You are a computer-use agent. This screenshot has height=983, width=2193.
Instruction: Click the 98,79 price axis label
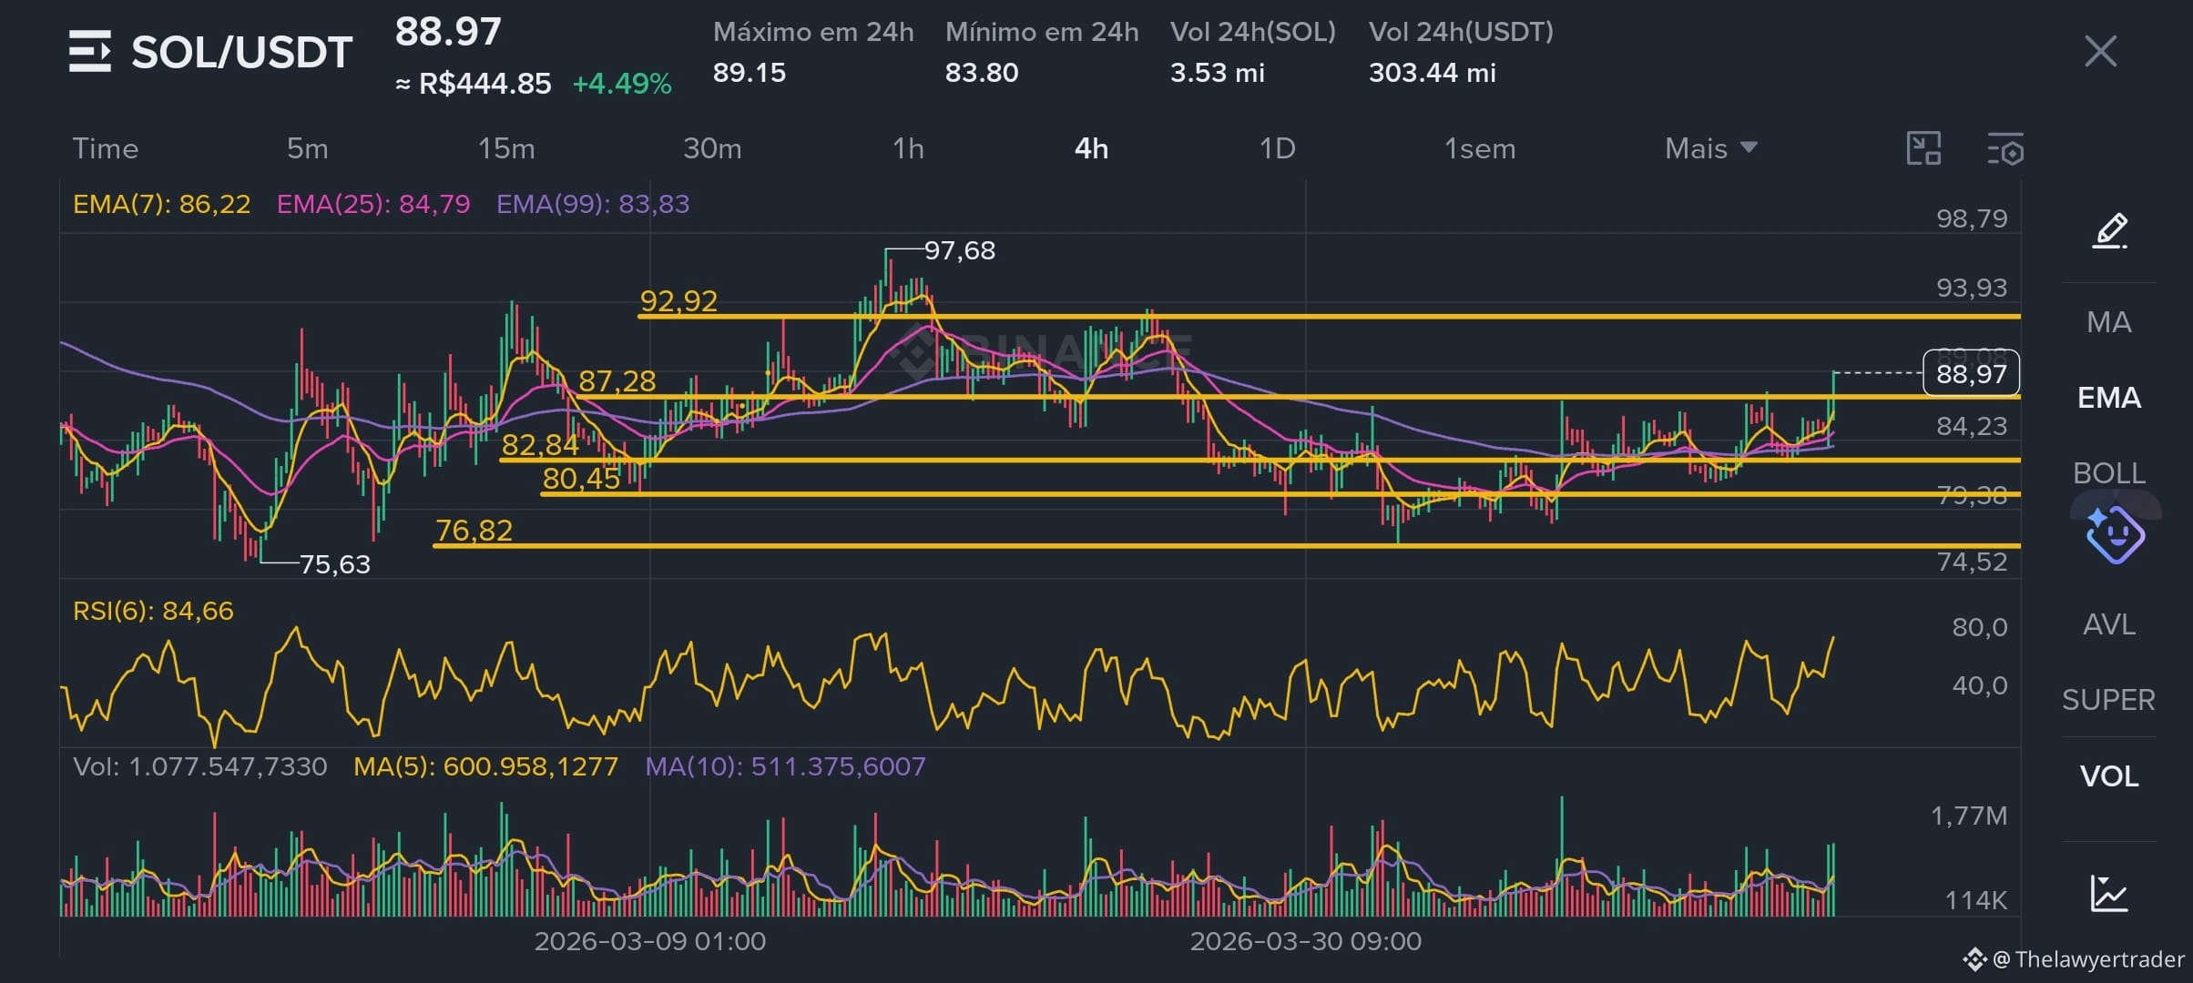pos(1972,218)
